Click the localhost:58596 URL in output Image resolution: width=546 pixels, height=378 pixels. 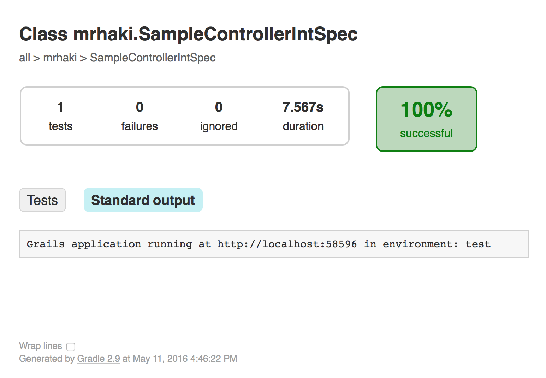[287, 244]
